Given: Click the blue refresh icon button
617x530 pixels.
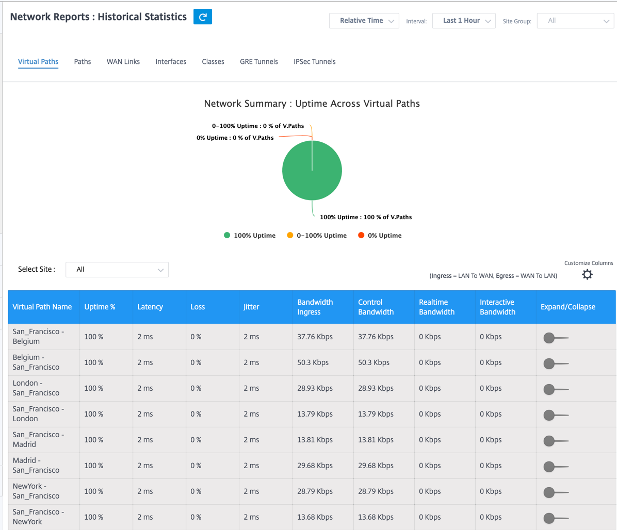Looking at the screenshot, I should pos(203,16).
